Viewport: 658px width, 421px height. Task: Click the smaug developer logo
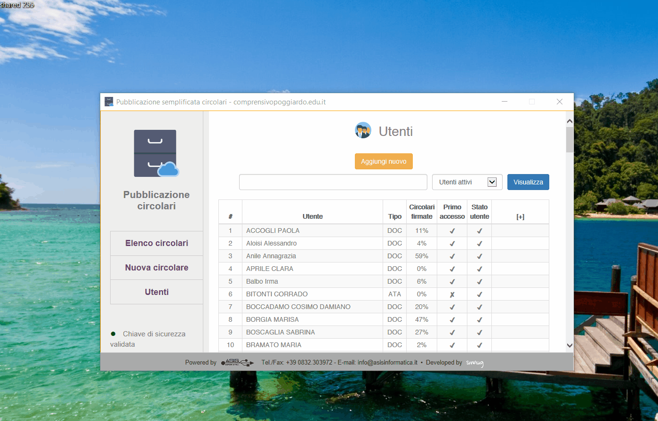(x=475, y=363)
